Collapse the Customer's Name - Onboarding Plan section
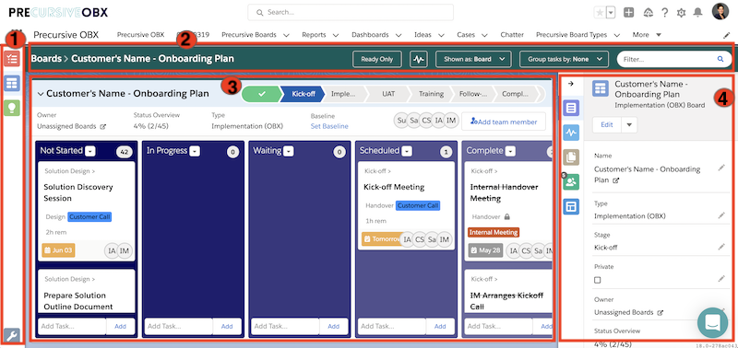Viewport: 738px width, 348px height. coord(41,94)
